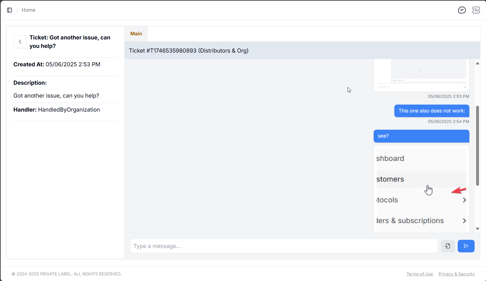Viewport: 486px width, 281px height.
Task: Click the scroll down arrow in chat
Action: pyautogui.click(x=478, y=229)
